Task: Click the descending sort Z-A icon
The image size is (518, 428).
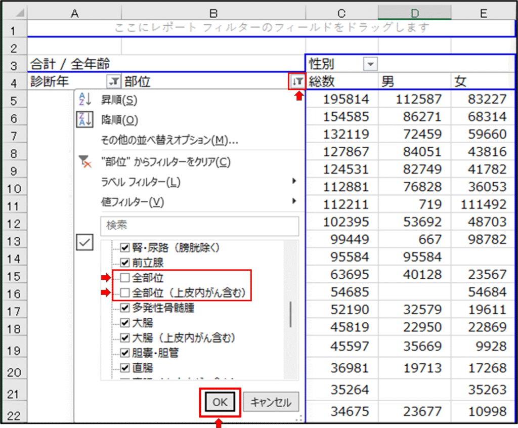Action: coord(84,120)
